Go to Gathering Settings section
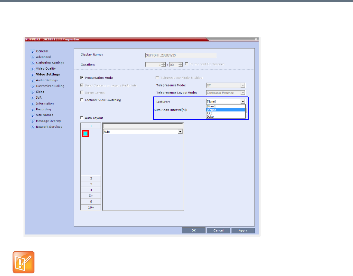The height and width of the screenshot is (276, 353). (x=50, y=63)
